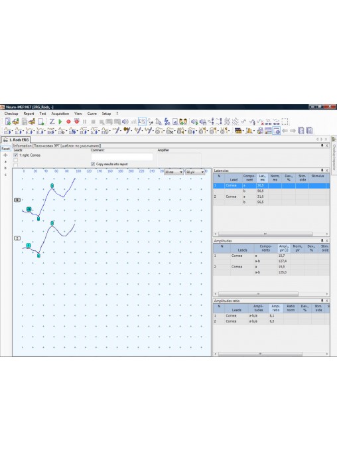
Task: Toggle 'Copy results into report' checkbox
Action: [93, 164]
